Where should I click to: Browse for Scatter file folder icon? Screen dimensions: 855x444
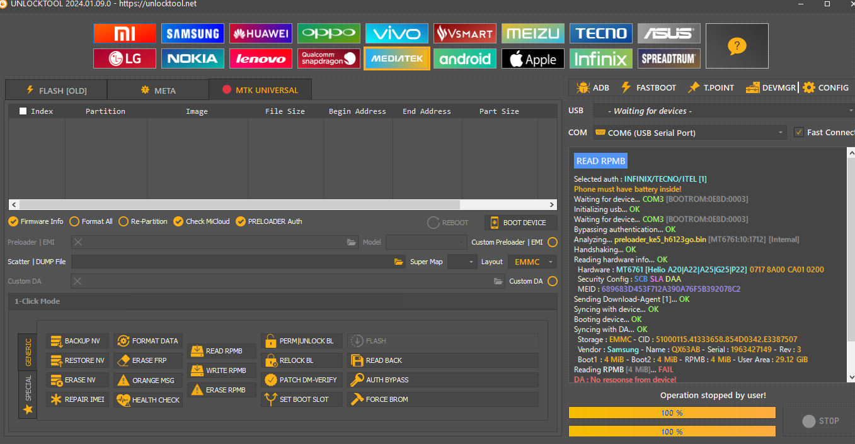pyautogui.click(x=398, y=262)
